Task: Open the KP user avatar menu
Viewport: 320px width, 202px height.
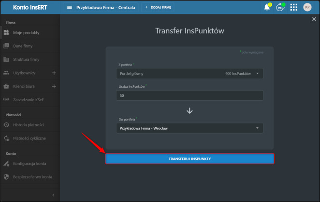Action: pyautogui.click(x=307, y=7)
